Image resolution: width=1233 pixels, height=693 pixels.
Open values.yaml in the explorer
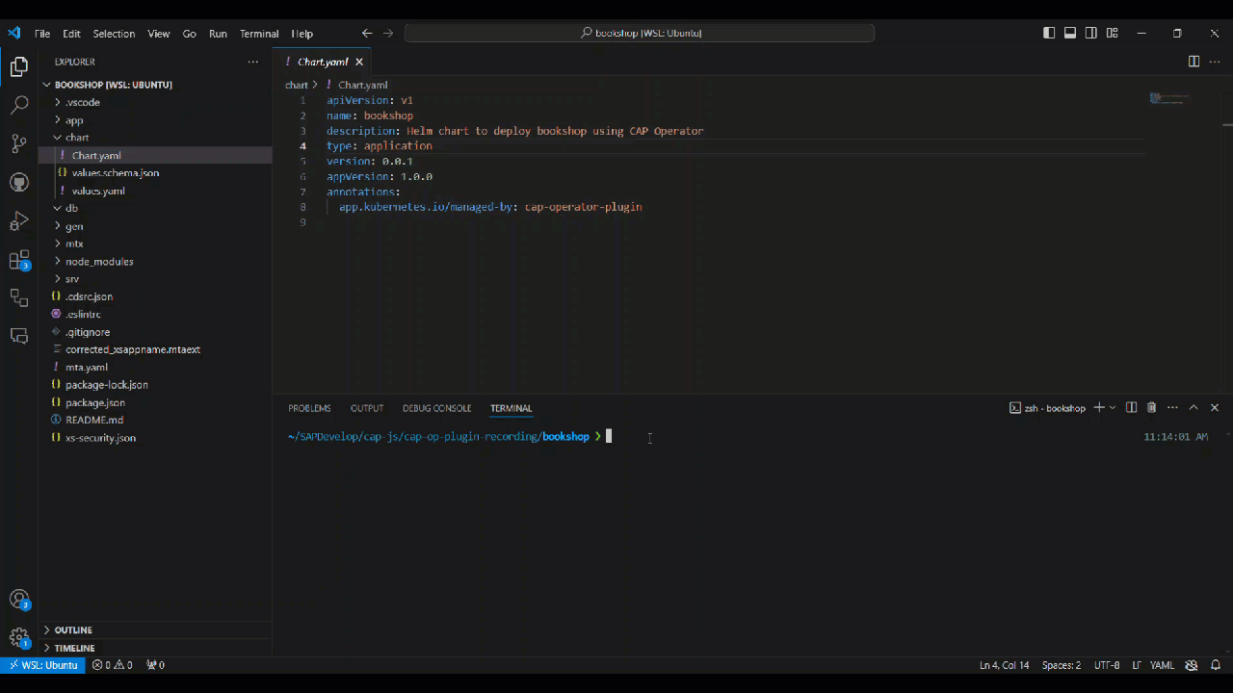click(x=155, y=191)
